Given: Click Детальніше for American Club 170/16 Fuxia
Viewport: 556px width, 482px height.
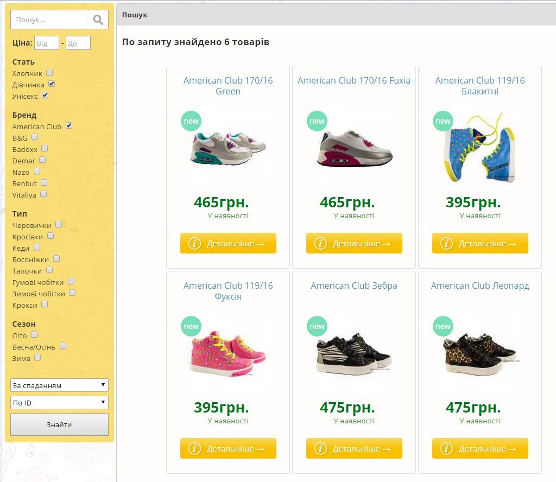Looking at the screenshot, I should click(354, 243).
